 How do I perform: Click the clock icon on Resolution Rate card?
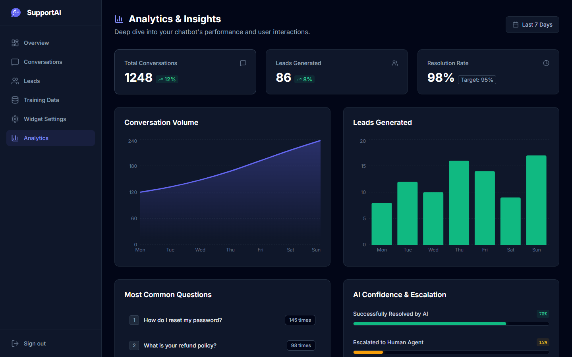pos(546,63)
